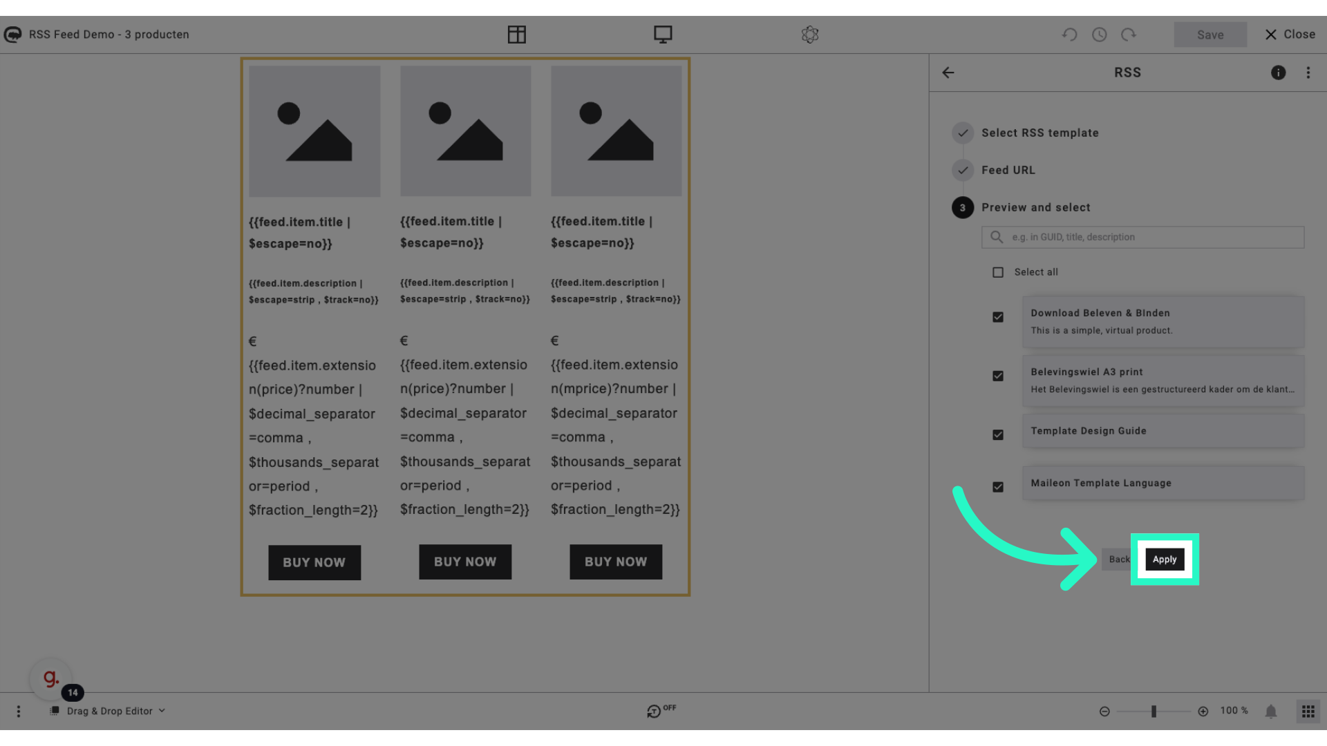Show RSS info via the info icon
1327x746 pixels.
pos(1278,73)
